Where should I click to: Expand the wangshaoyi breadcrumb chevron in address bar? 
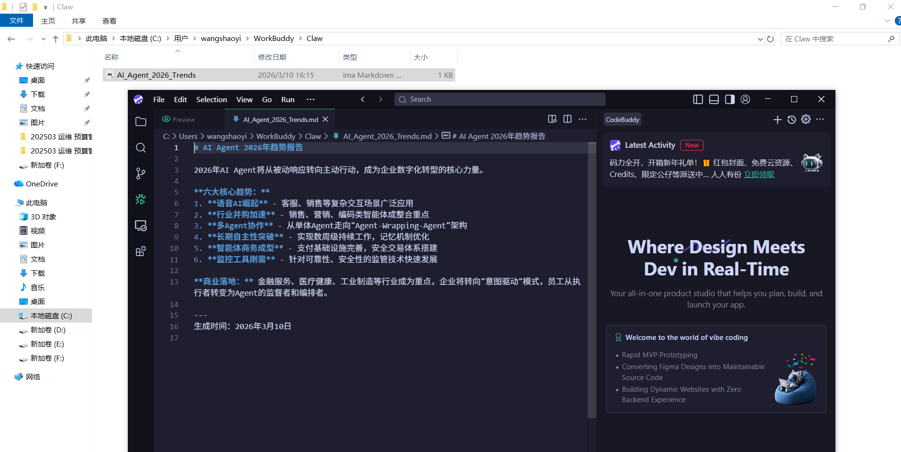(x=247, y=39)
